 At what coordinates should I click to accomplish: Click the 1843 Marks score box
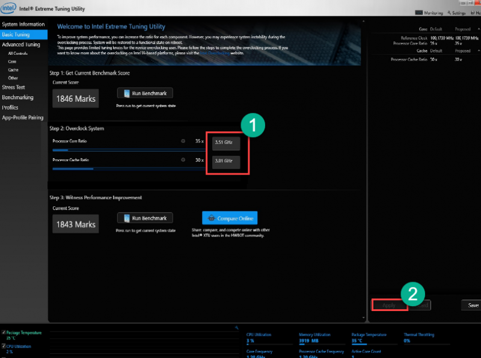[x=76, y=224]
